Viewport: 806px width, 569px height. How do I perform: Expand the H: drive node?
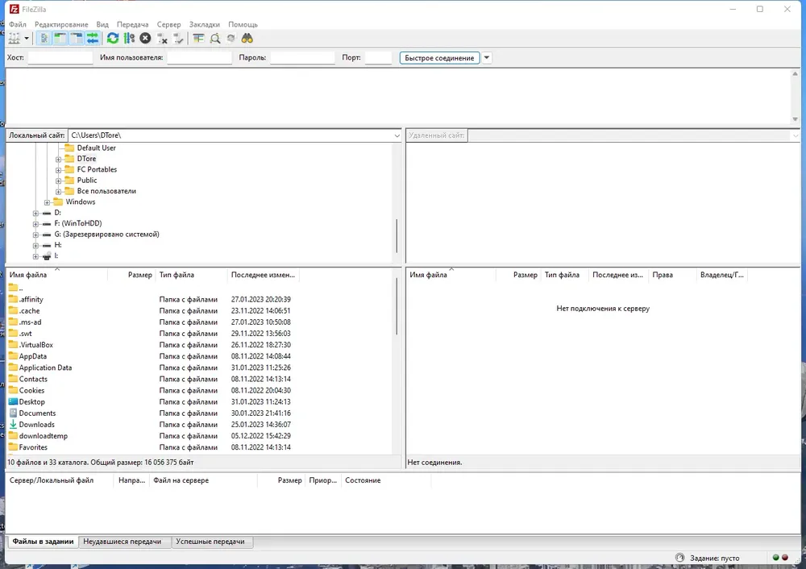(x=35, y=246)
